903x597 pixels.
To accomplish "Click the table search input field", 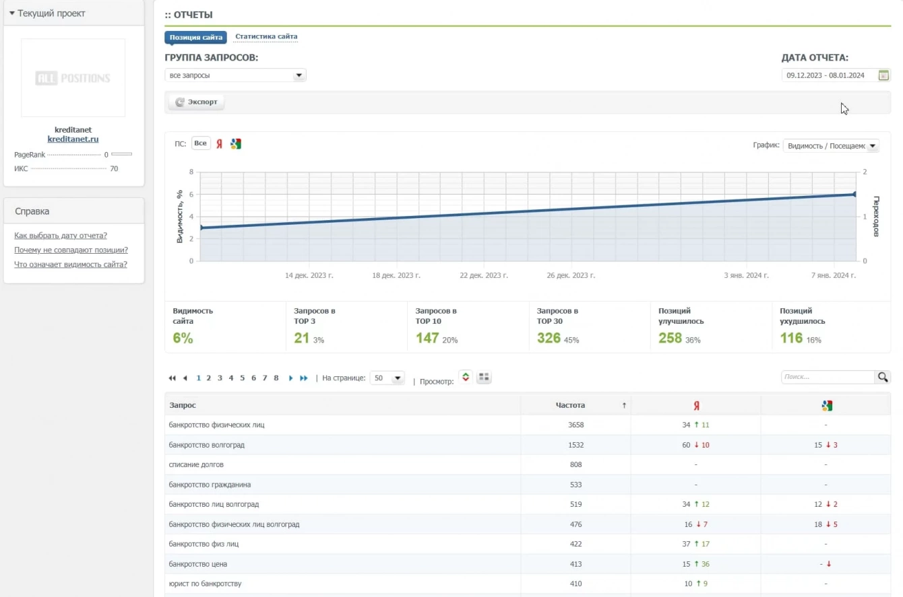I will (828, 378).
